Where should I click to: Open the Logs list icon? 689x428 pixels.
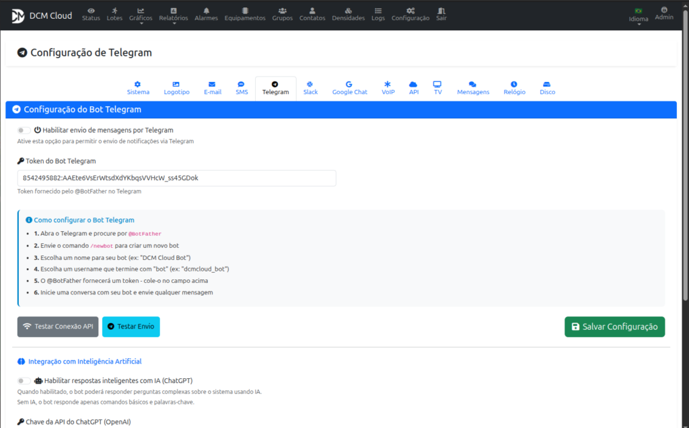(x=378, y=11)
